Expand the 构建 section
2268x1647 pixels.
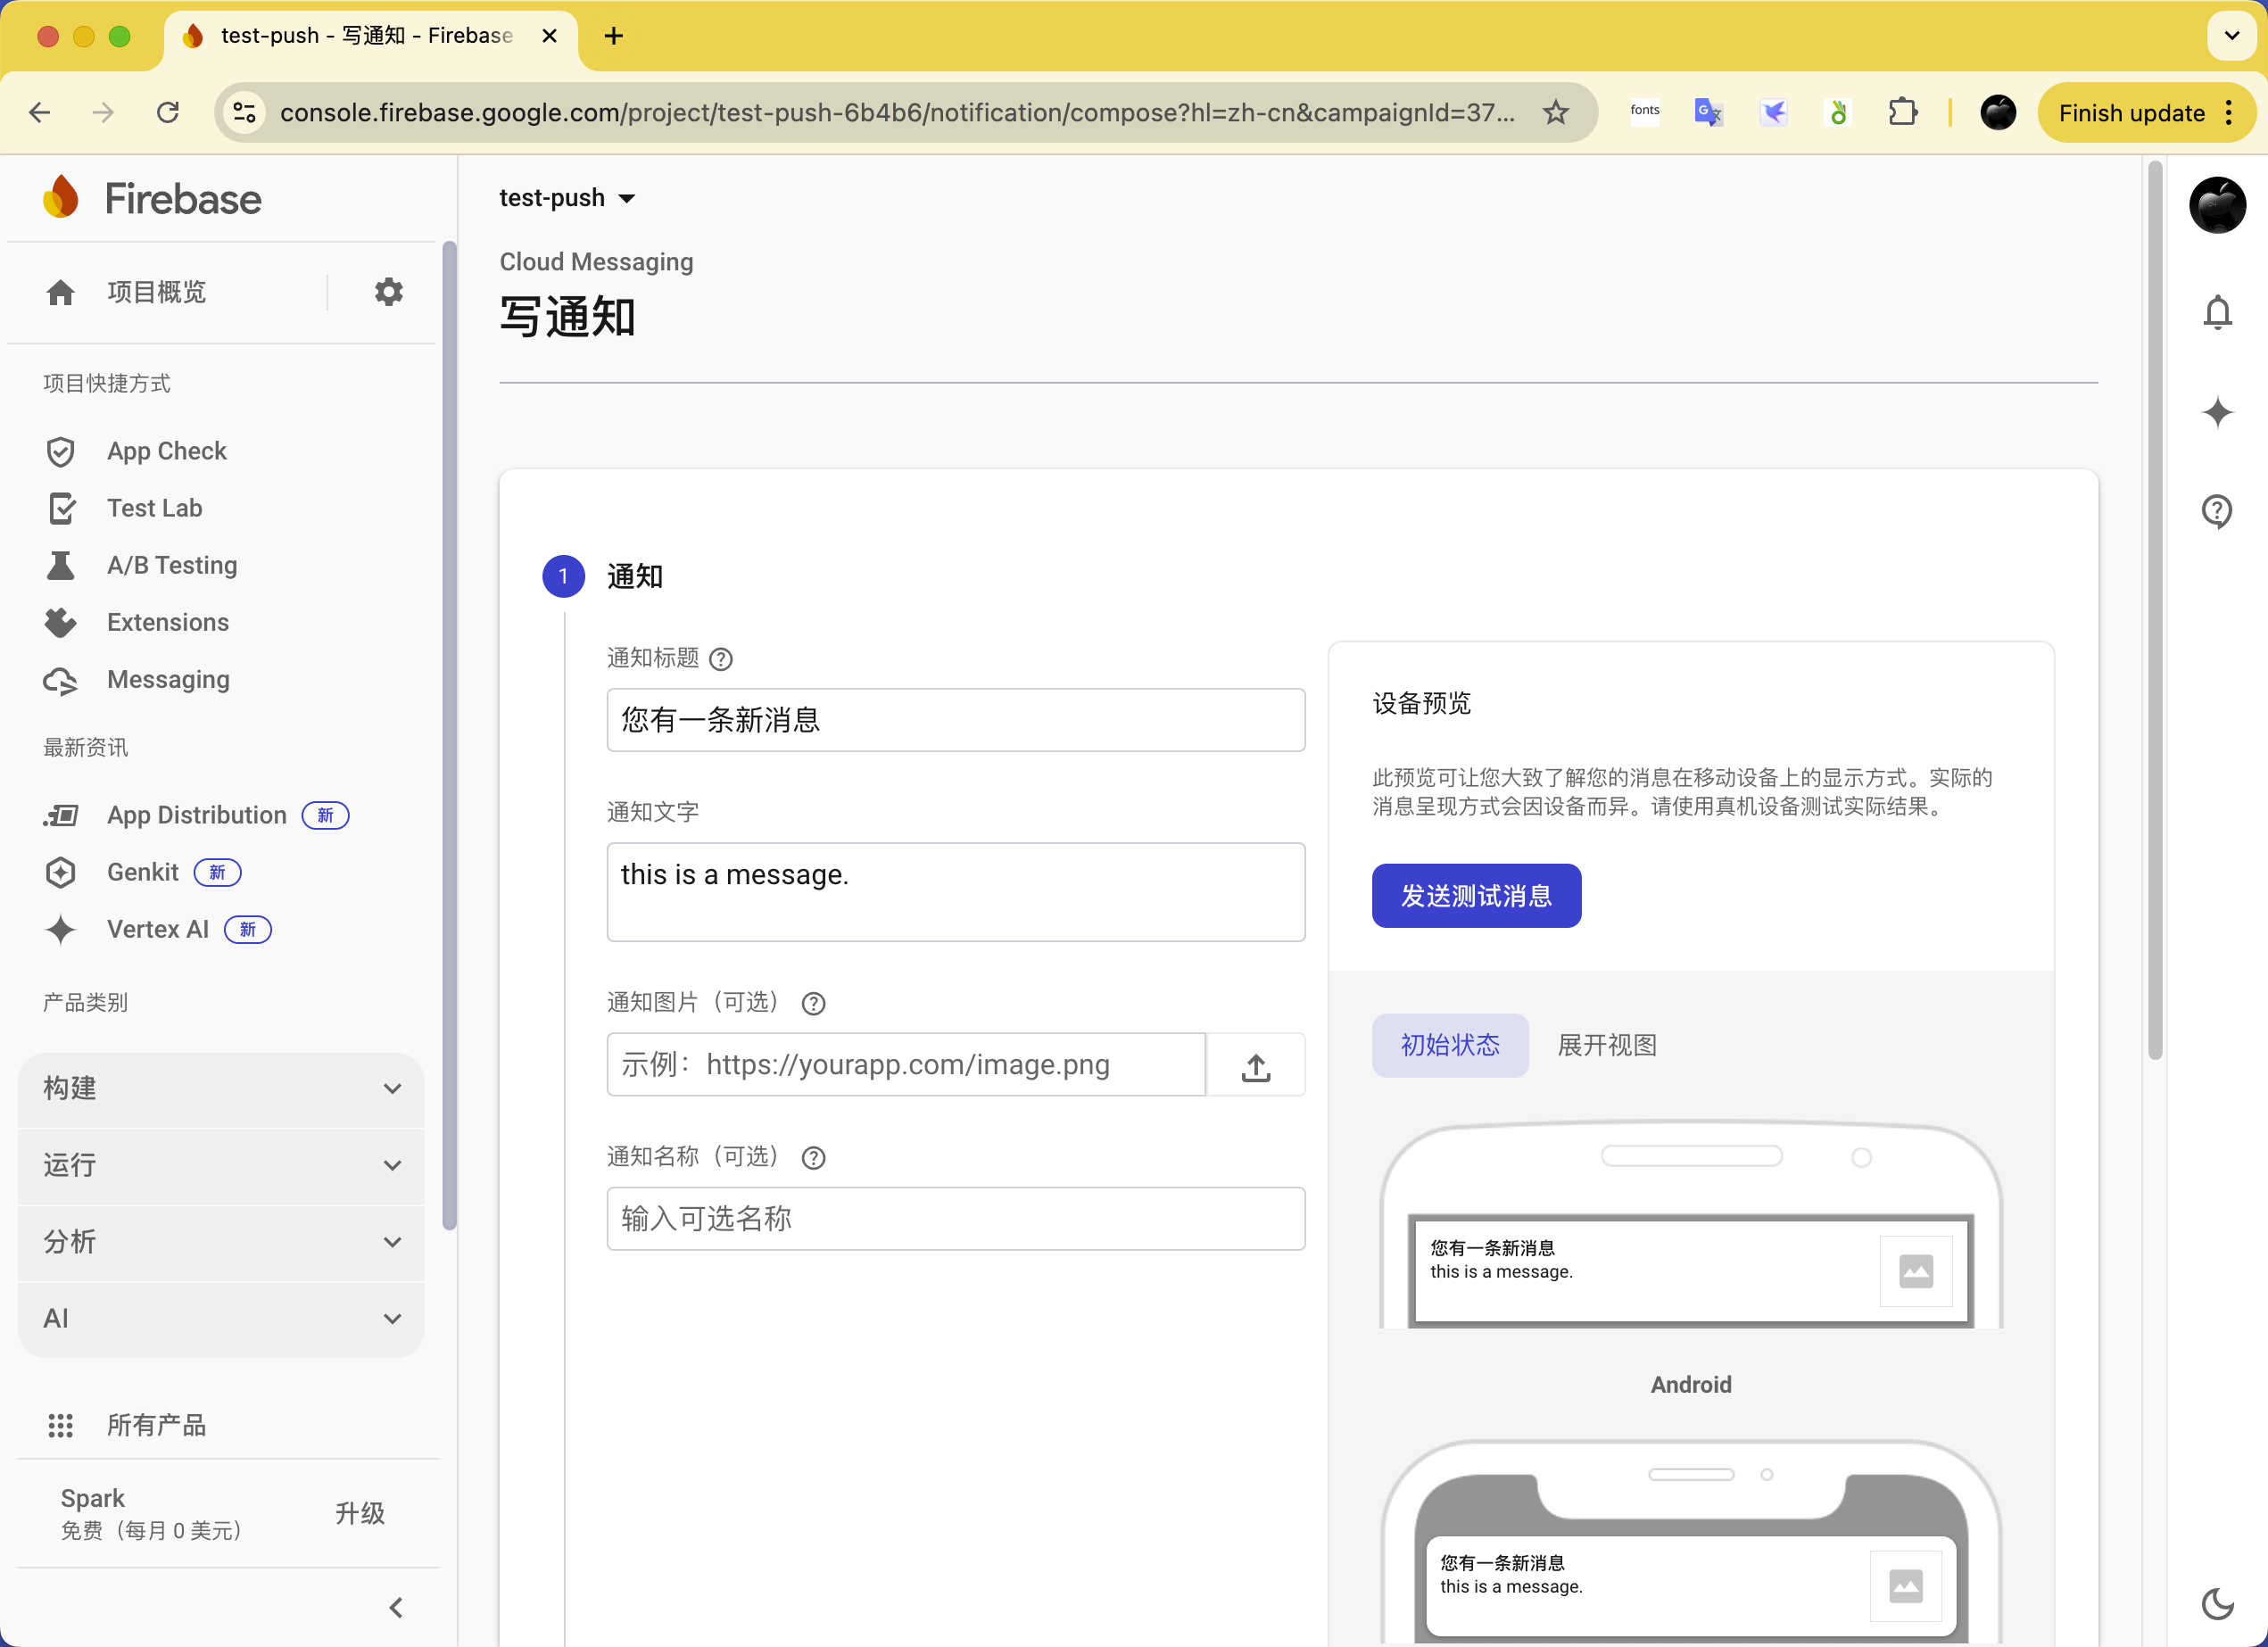pyautogui.click(x=221, y=1089)
